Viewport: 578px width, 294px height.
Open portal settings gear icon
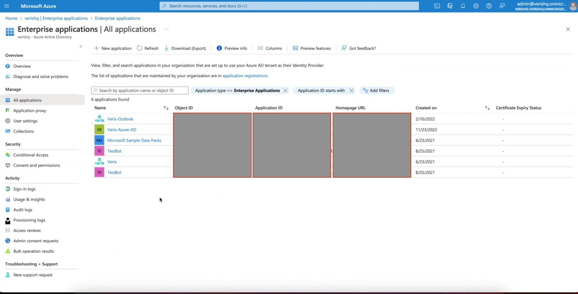476,6
